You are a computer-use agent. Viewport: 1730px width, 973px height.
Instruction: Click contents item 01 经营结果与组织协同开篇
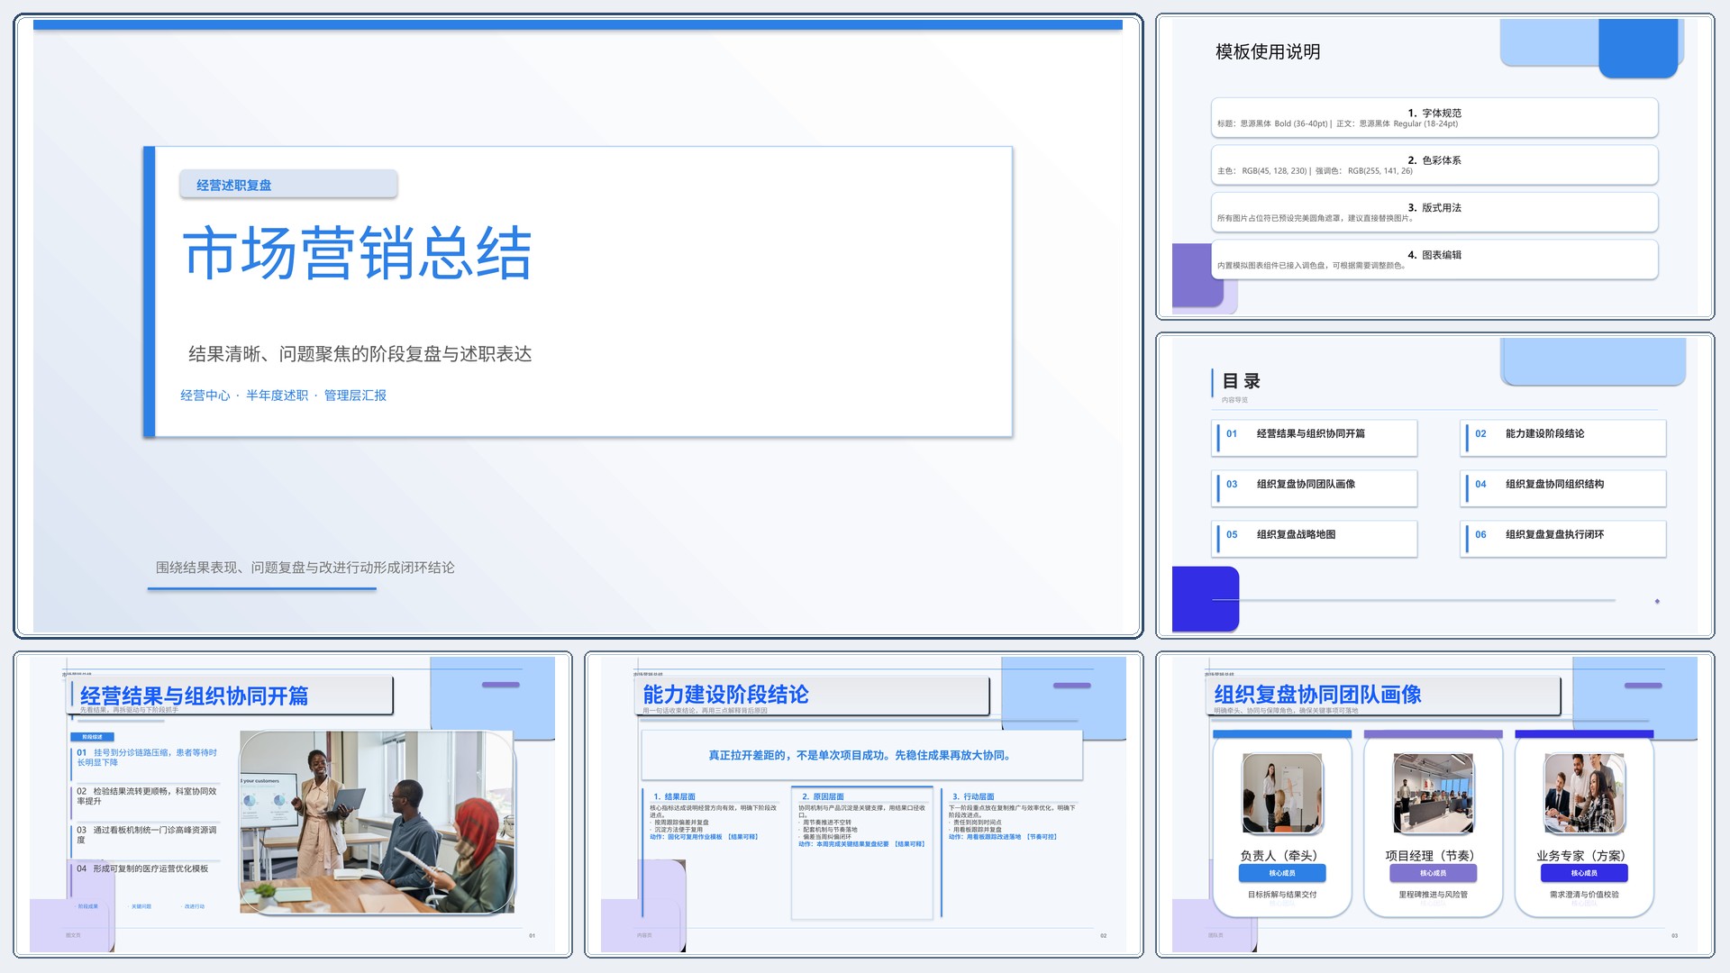1316,438
